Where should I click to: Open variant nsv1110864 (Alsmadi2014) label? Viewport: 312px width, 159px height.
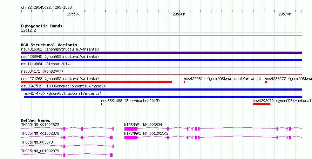[46, 64]
